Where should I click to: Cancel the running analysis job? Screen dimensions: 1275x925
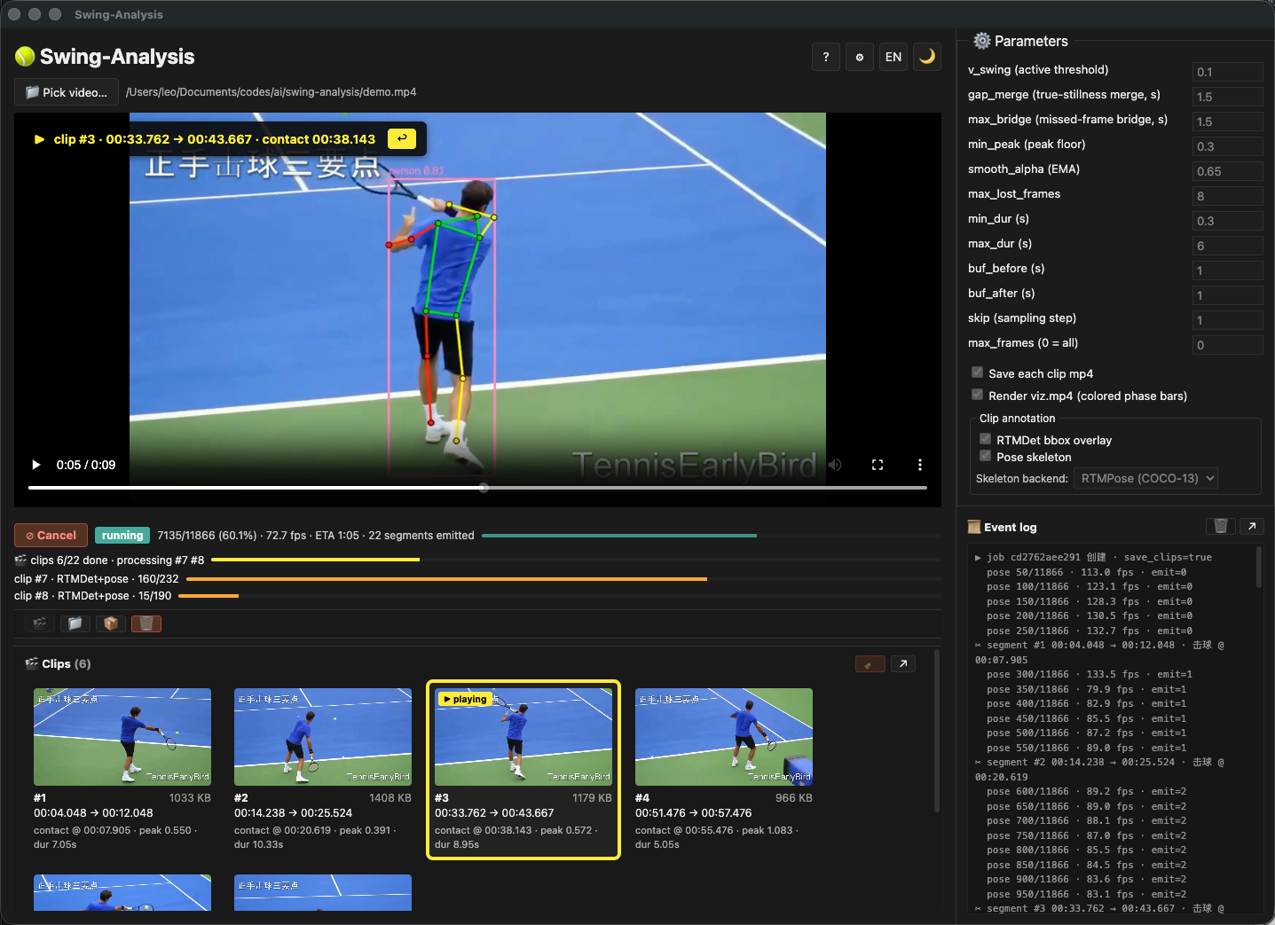[x=51, y=536]
